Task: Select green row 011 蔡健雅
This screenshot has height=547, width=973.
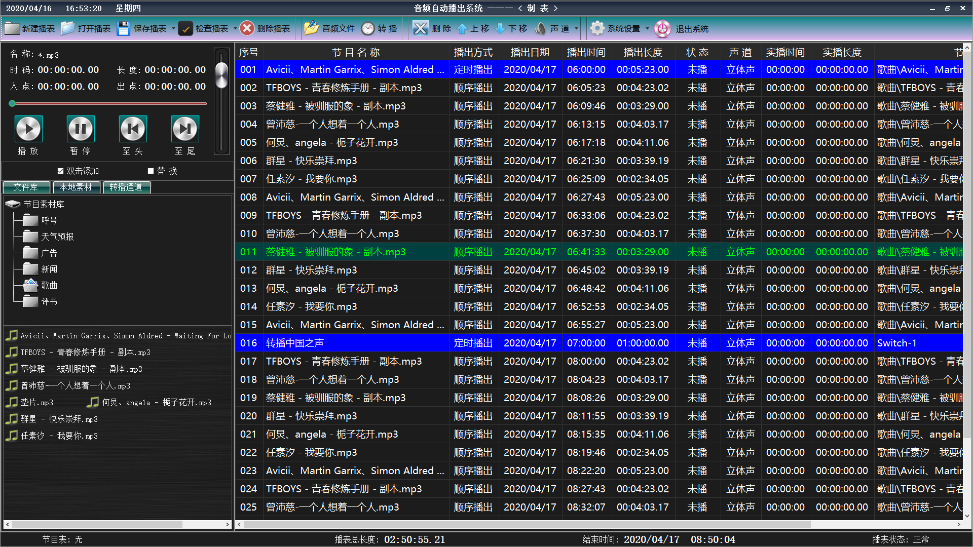Action: click(x=599, y=252)
